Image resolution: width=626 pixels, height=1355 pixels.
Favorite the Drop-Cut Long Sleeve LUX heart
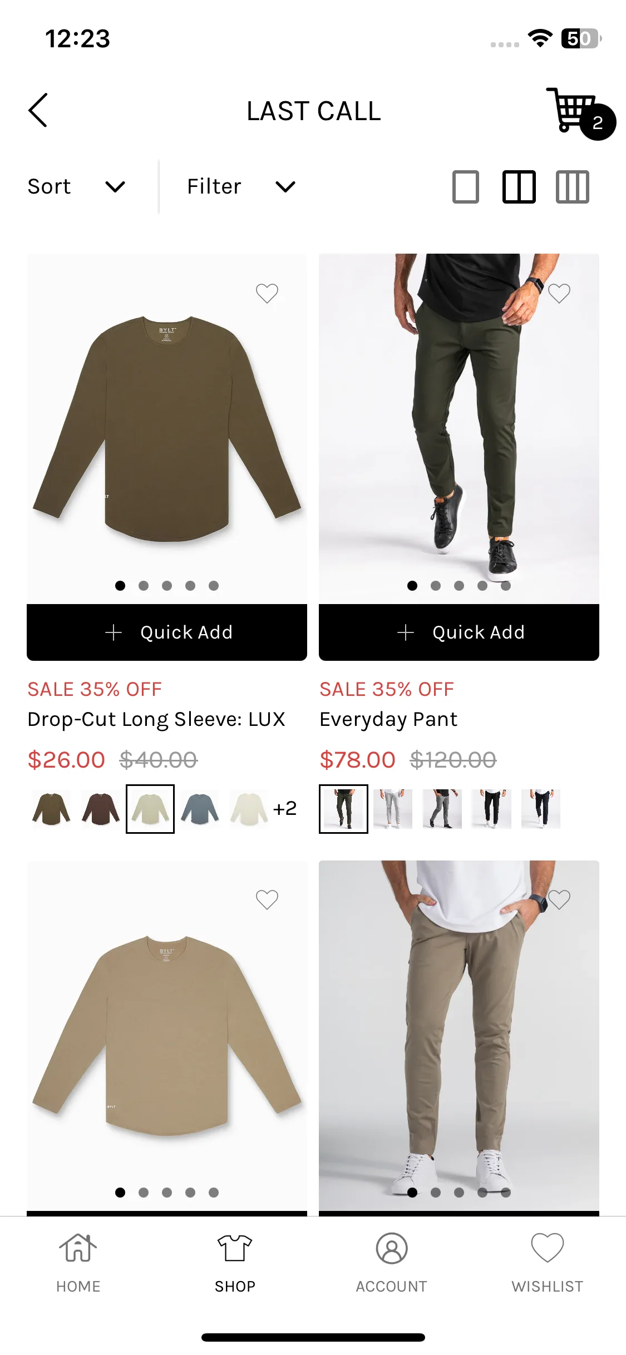[267, 293]
